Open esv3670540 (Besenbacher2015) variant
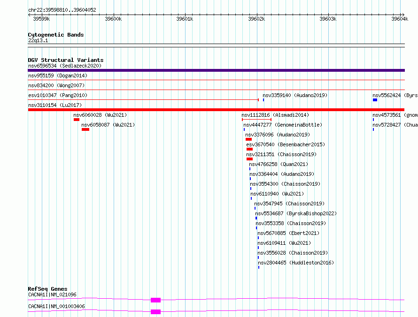Viewport: 418px width, 317px height. (286, 144)
